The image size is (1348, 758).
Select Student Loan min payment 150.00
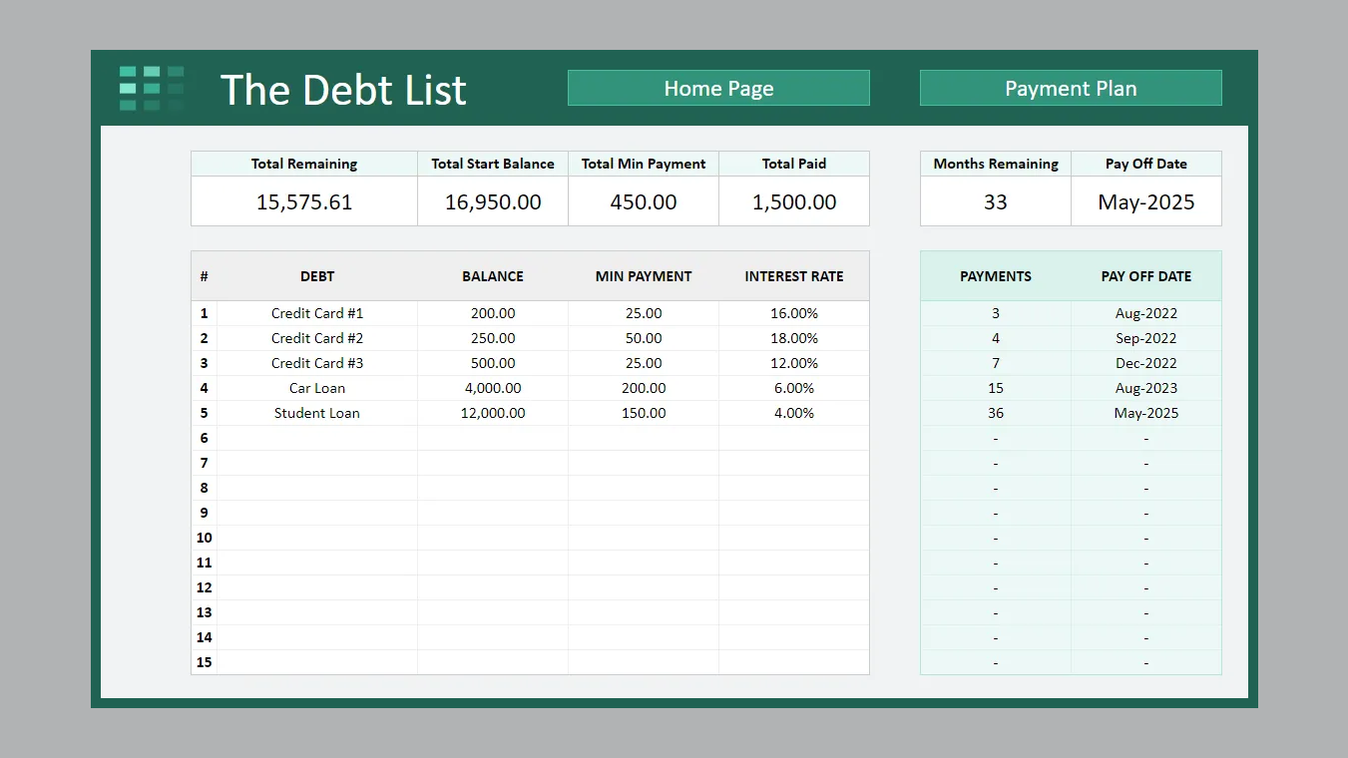click(644, 413)
